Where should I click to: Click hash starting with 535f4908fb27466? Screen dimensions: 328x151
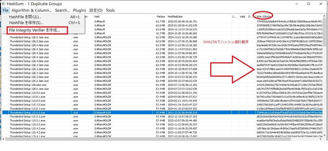click(x=290, y=26)
